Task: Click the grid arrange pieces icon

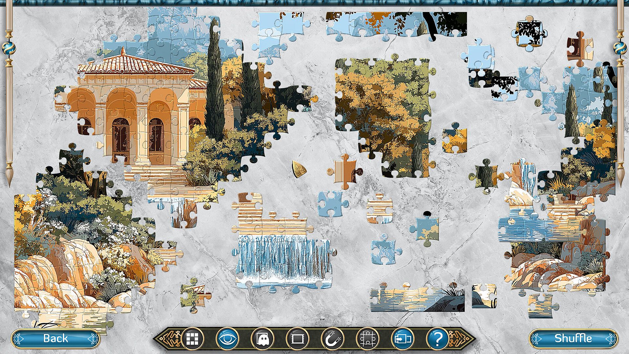Action: tap(192, 339)
